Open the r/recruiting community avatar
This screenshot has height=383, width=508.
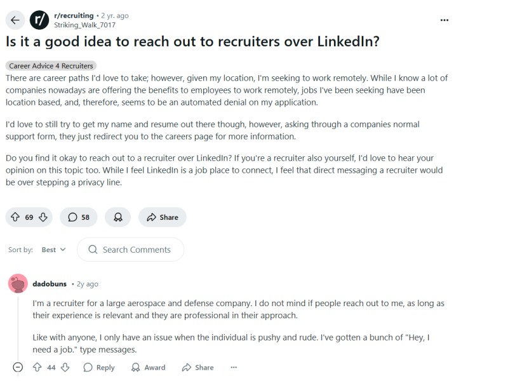[x=39, y=20]
